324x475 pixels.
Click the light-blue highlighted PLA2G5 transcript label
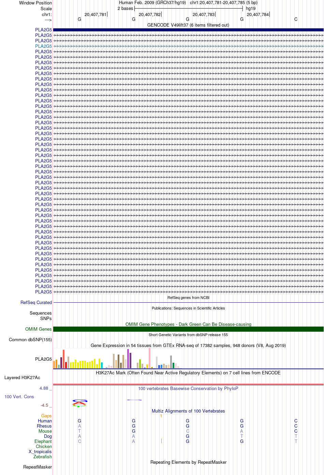(x=43, y=46)
